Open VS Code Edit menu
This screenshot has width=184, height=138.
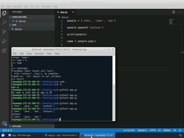(x=9, y=6)
